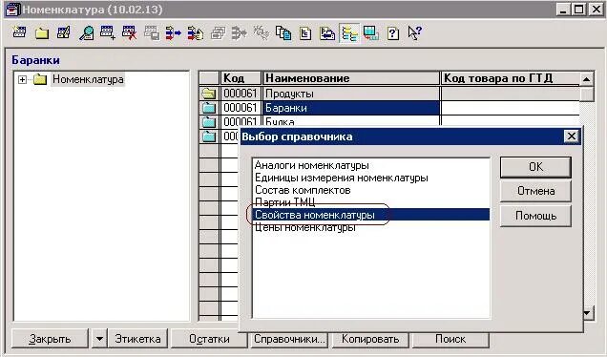The image size is (607, 357).
Task: Click the folder icon in the Баранки row
Action: pyautogui.click(x=209, y=108)
